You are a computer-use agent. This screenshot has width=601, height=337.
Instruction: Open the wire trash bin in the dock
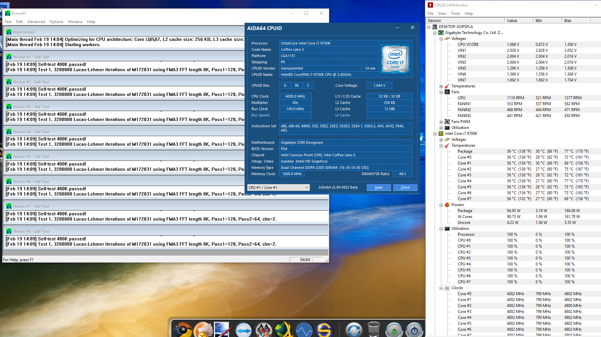(374, 329)
